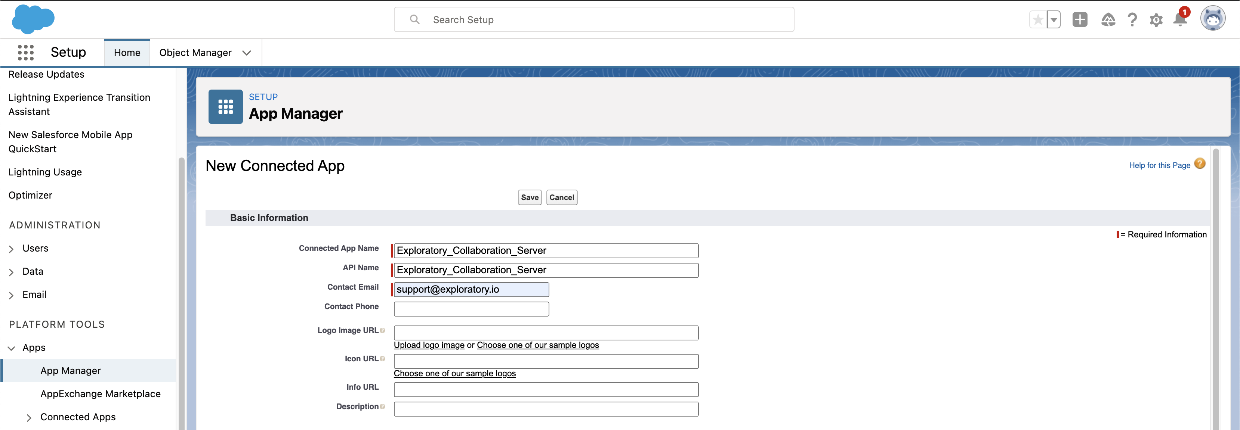The height and width of the screenshot is (430, 1240).
Task: Click the Favorites star icon
Action: 1038,20
